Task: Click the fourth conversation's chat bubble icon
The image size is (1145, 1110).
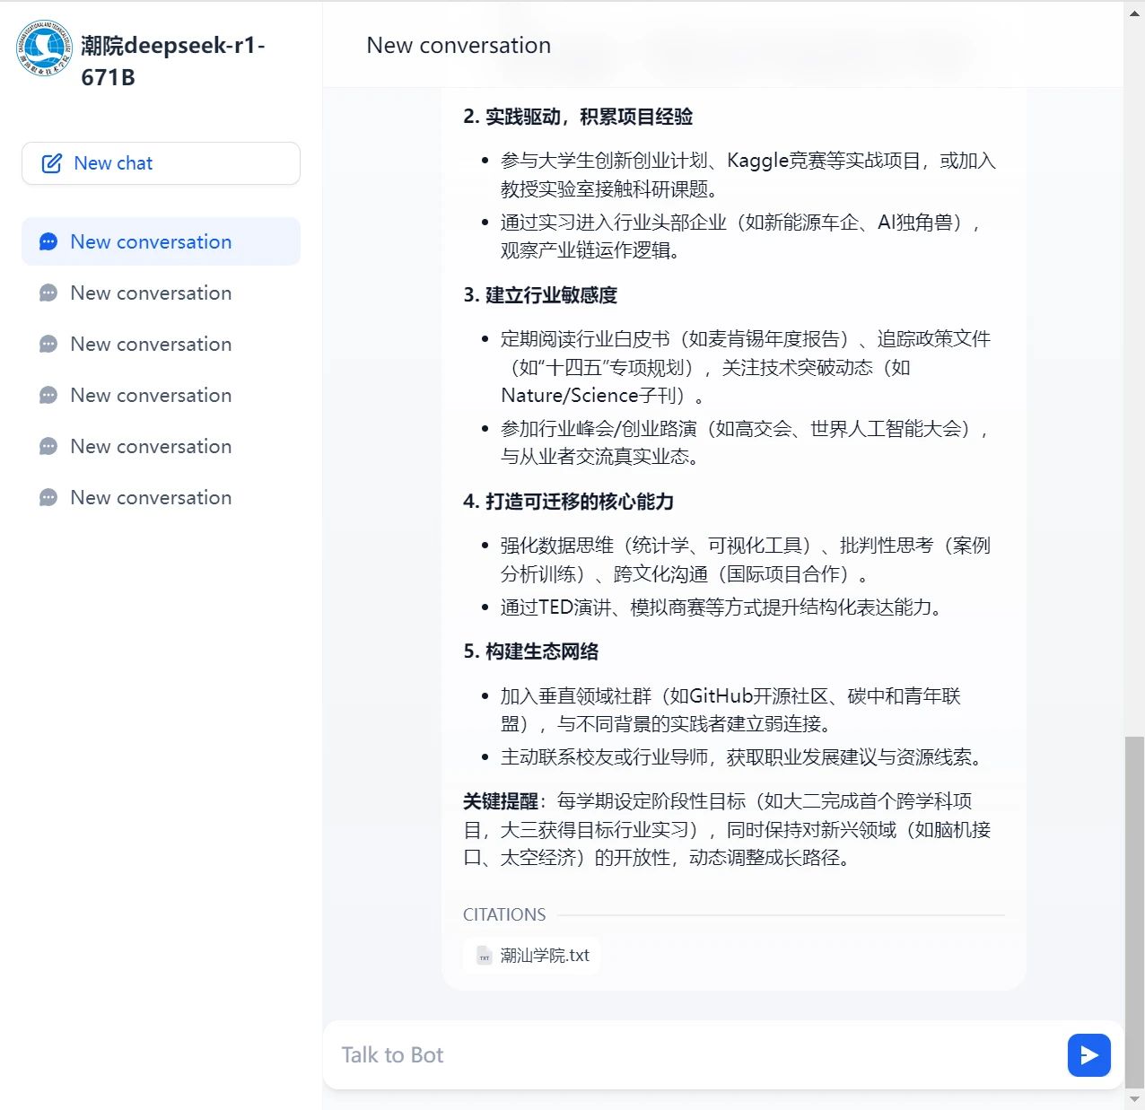Action: pyautogui.click(x=48, y=396)
